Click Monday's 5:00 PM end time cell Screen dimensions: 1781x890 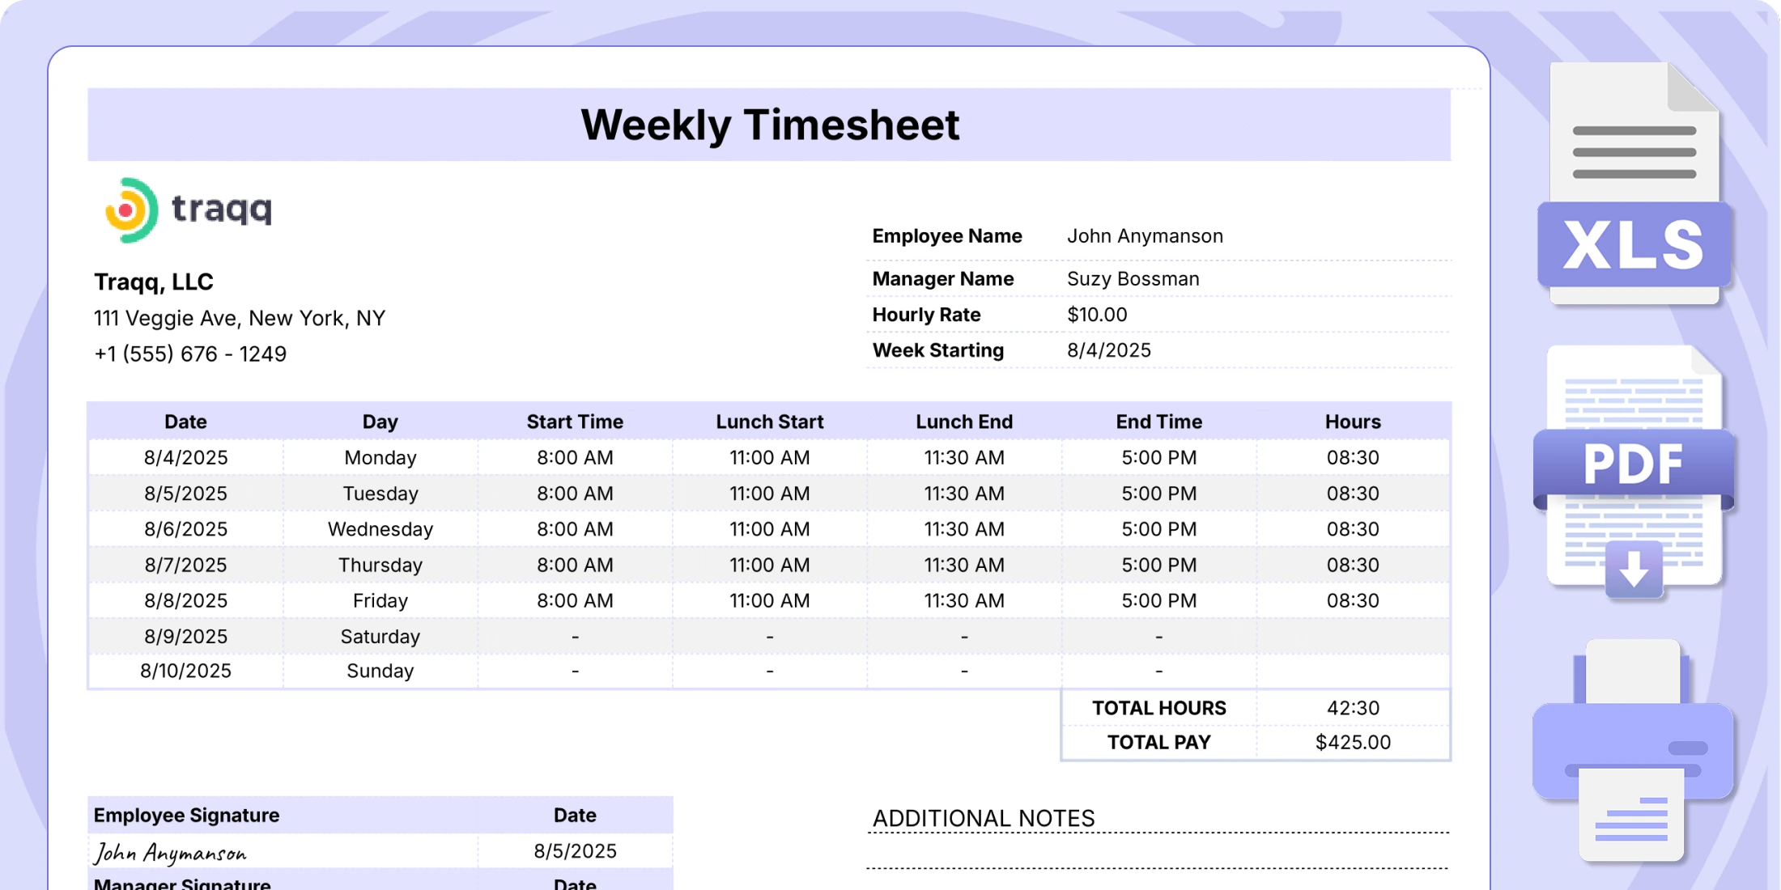1159,458
